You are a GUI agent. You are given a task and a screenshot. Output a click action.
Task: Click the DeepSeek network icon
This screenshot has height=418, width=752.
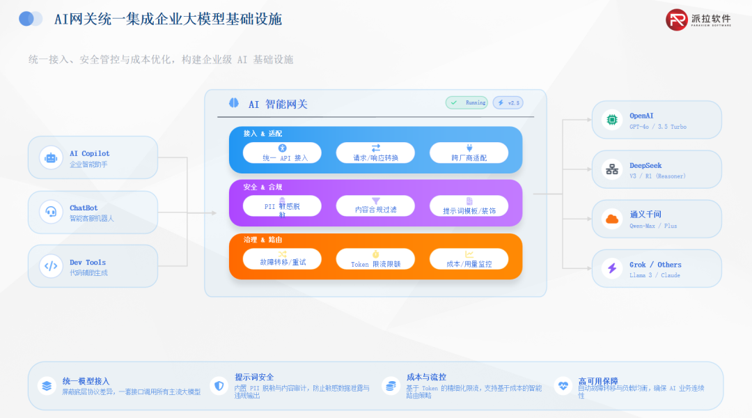pyautogui.click(x=612, y=169)
